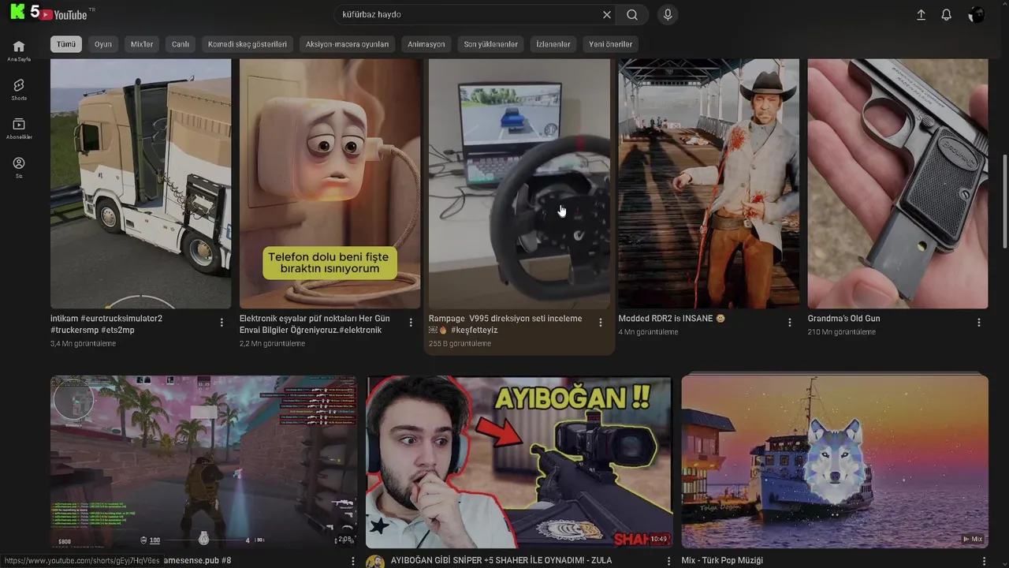Select the Yeni öneriler chip
This screenshot has width=1009, height=568.
tap(610, 44)
